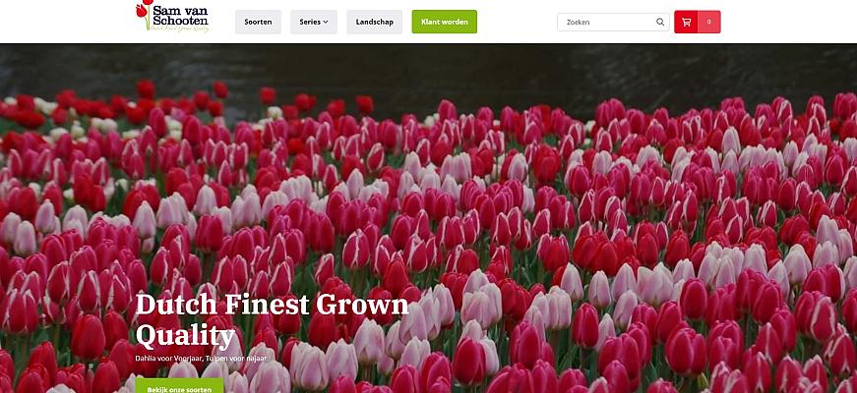This screenshot has width=857, height=393.
Task: Click the word Quality in the hero title
Action: click(x=185, y=336)
